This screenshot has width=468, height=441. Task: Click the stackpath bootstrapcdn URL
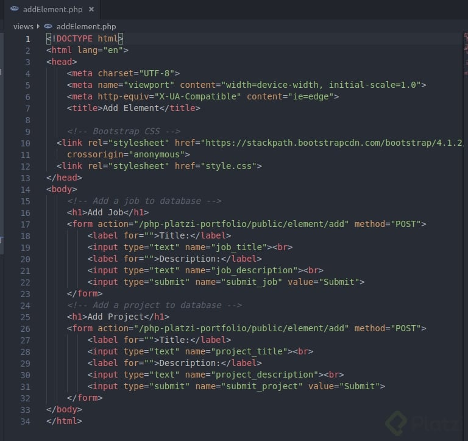click(x=334, y=143)
